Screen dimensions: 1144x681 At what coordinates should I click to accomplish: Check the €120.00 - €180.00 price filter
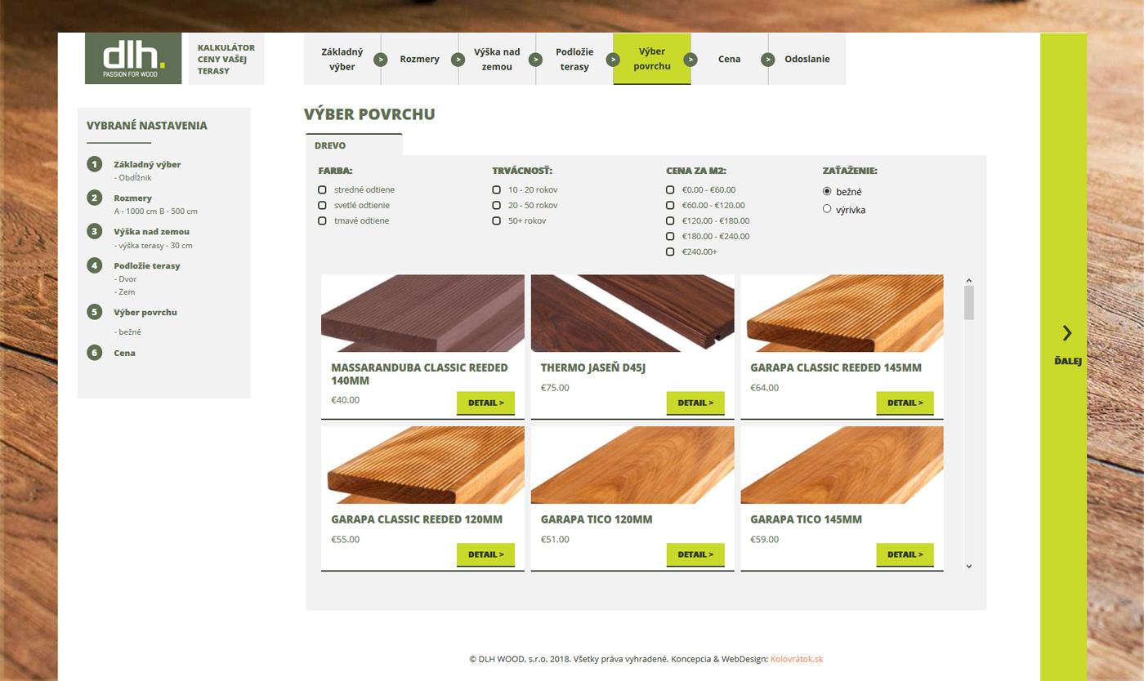point(670,220)
